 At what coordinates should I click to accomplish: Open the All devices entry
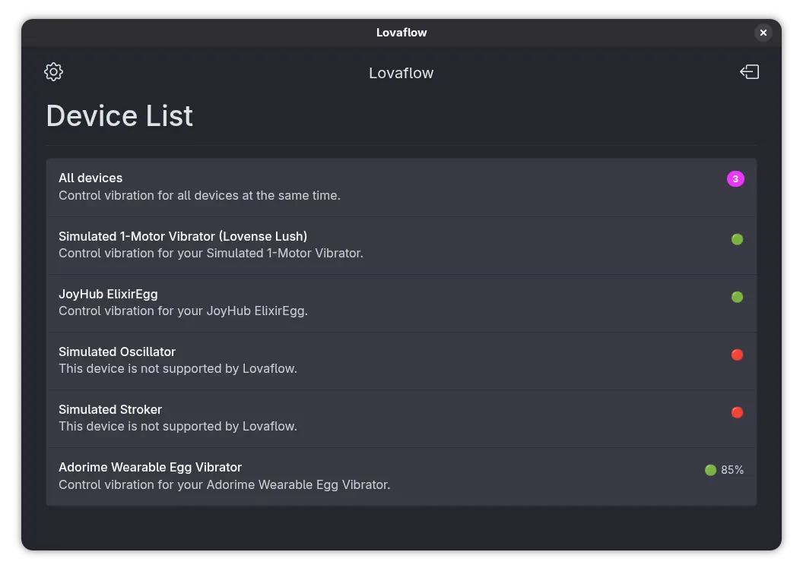click(401, 187)
